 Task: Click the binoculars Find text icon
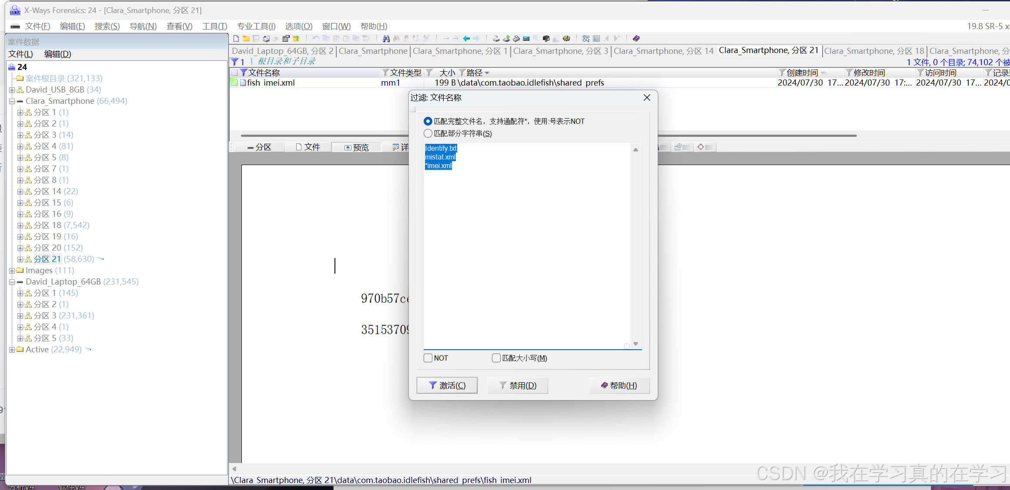tap(386, 39)
